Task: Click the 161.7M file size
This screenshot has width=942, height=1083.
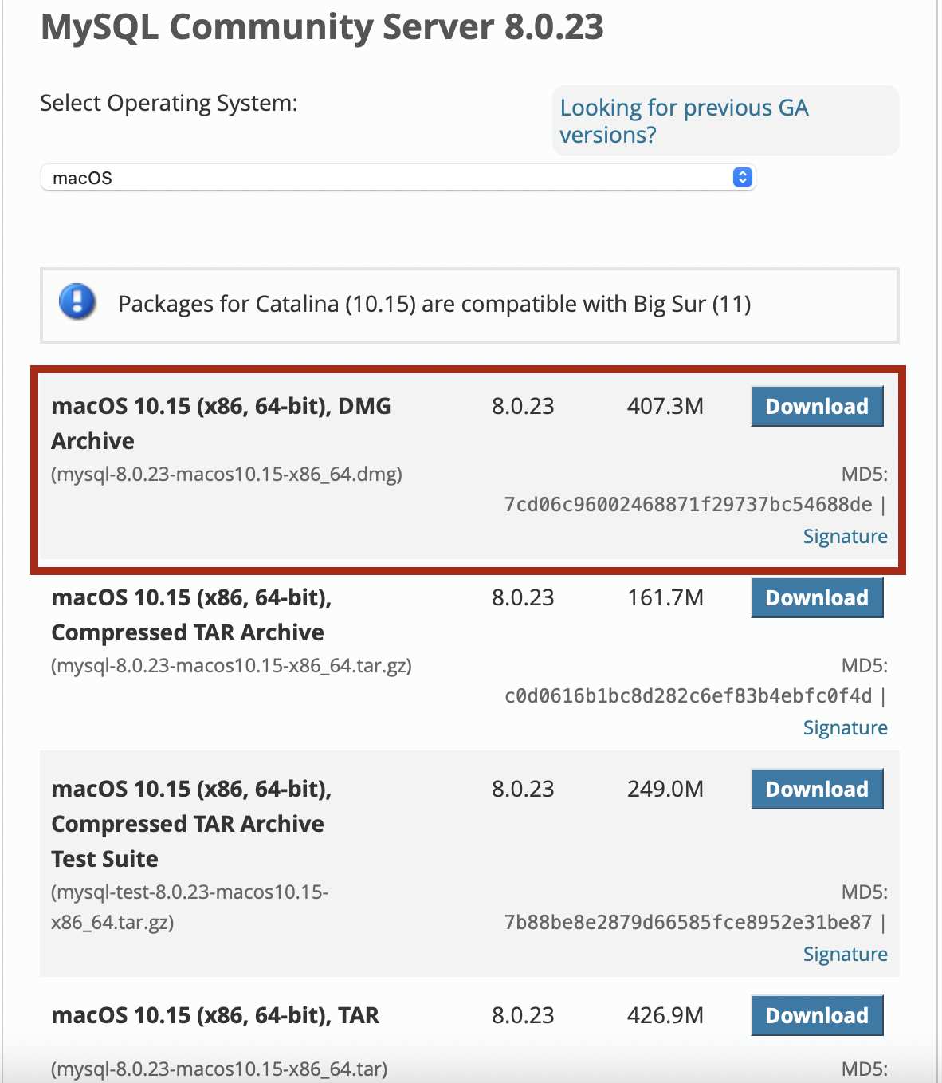Action: point(665,597)
